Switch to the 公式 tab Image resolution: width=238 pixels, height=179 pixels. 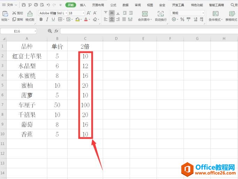pos(113,5)
